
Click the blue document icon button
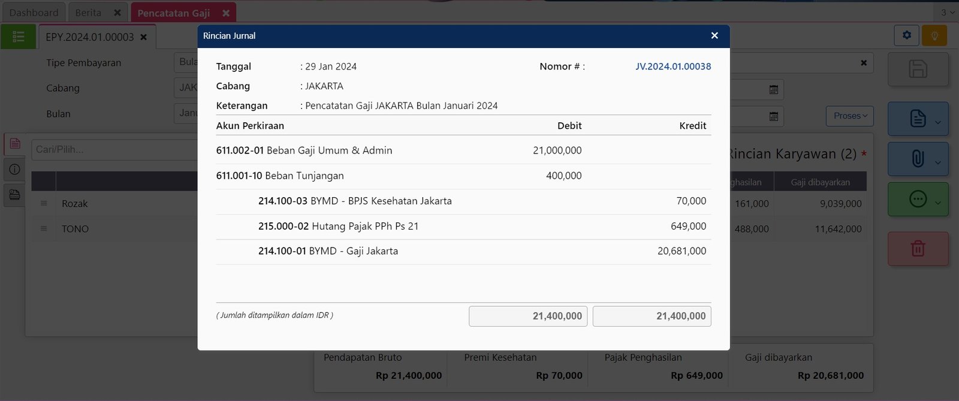pyautogui.click(x=917, y=118)
